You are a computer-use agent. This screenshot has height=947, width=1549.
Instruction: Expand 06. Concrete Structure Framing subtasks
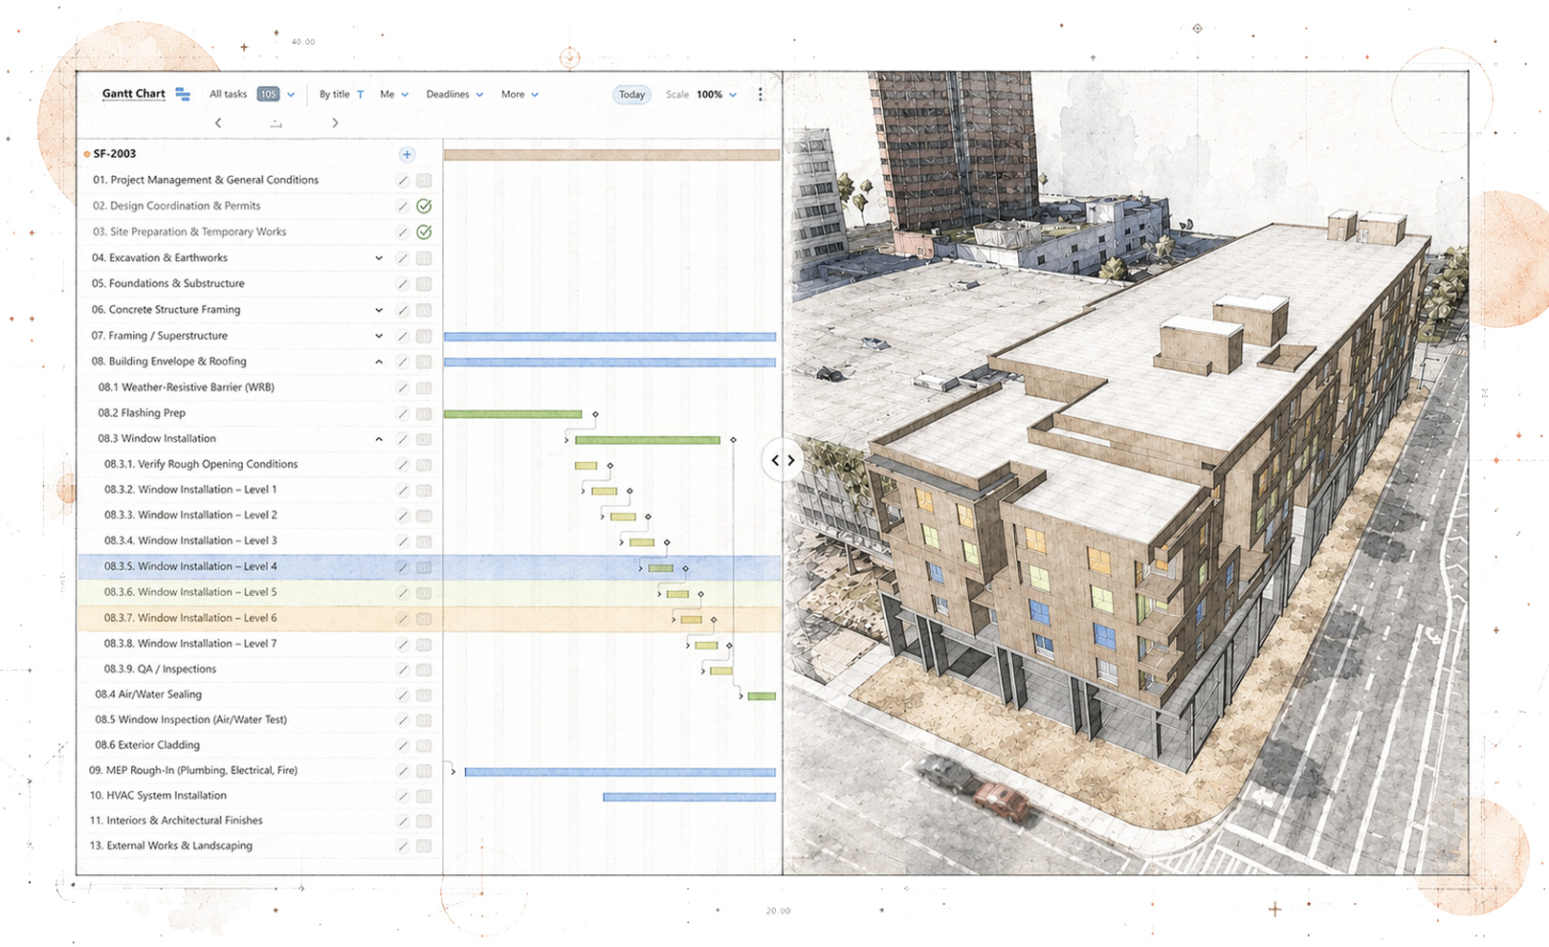pyautogui.click(x=379, y=310)
